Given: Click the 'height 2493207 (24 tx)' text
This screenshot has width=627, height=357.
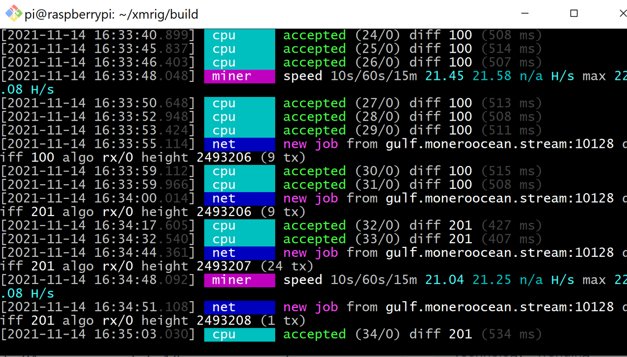Looking at the screenshot, I should [x=227, y=266].
